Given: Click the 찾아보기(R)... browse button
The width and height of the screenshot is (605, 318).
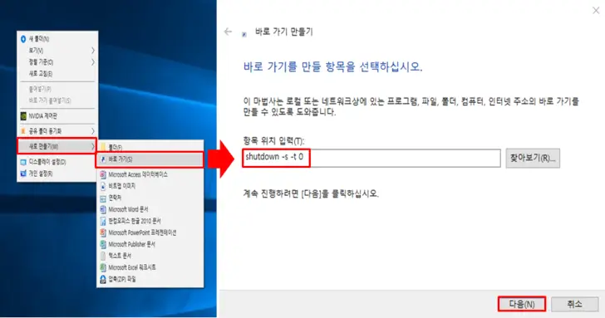Looking at the screenshot, I should pyautogui.click(x=533, y=158).
